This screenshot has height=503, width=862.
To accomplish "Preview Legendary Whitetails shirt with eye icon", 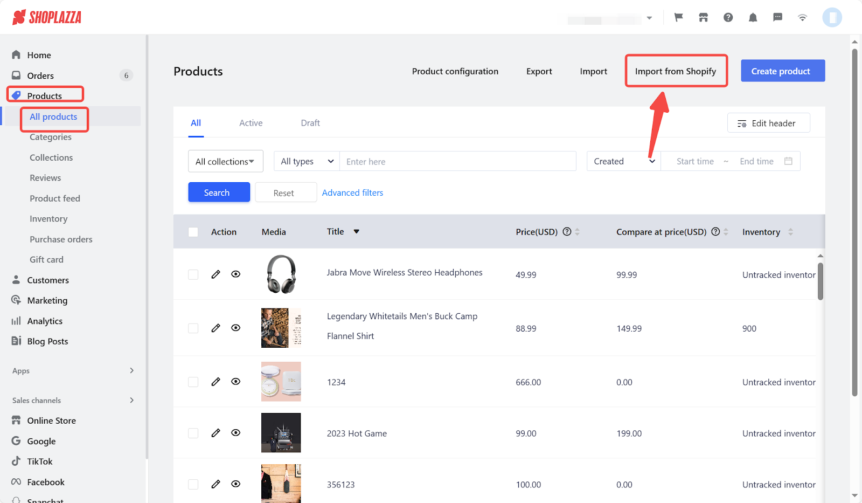I will click(236, 328).
